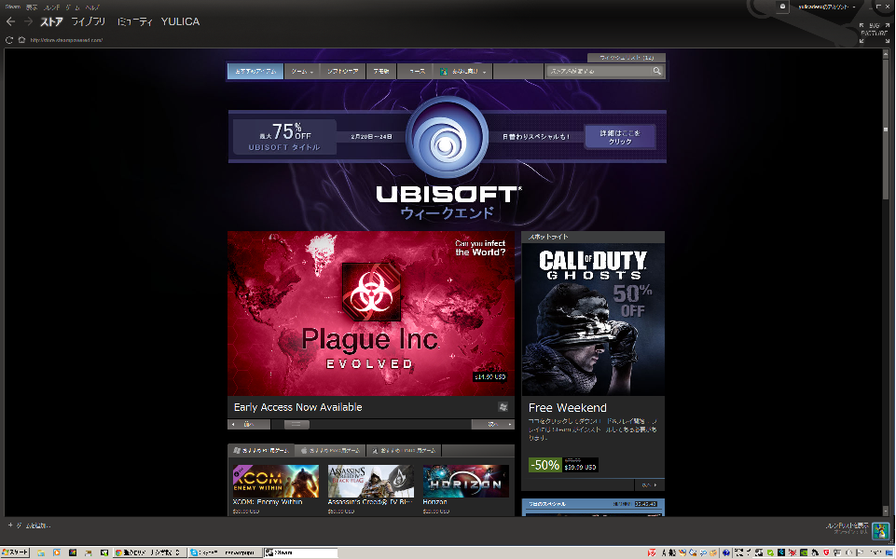Viewport: 896px width, 559px height.
Task: Switch to the Skype taskbar window
Action: click(x=225, y=552)
